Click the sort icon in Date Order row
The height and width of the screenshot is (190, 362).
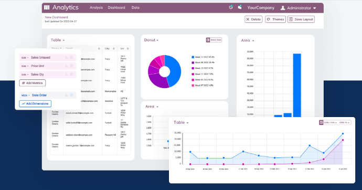67,95
